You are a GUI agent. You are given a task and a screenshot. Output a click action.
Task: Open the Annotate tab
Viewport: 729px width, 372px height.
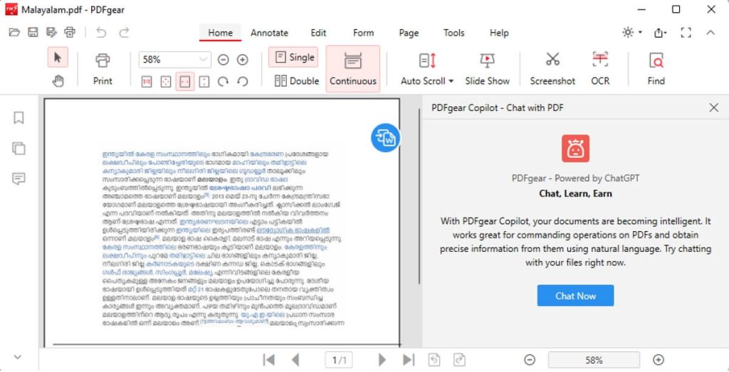click(x=269, y=33)
